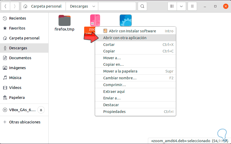Screen dimensions: 231x144
Task: Open Propiedades from the context menu
Action: pyautogui.click(x=114, y=112)
